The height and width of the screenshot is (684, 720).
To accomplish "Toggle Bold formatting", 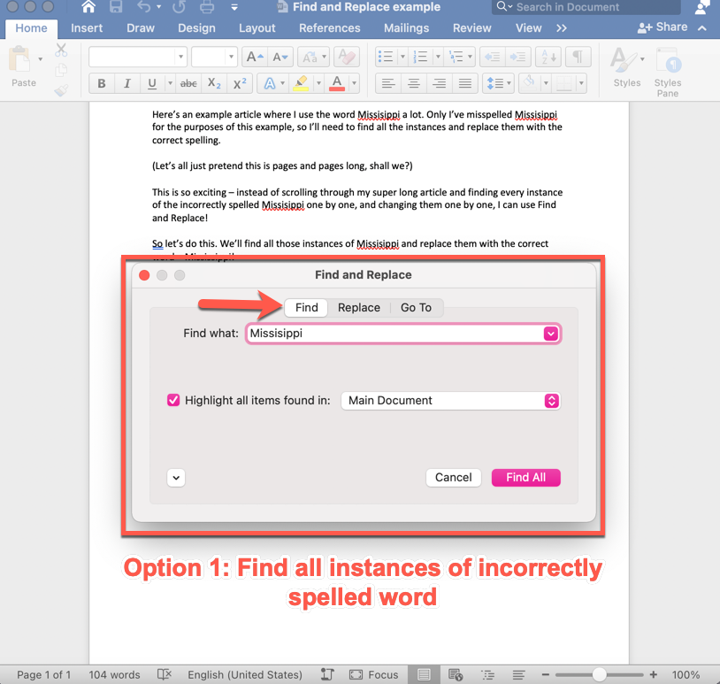I will pos(102,83).
